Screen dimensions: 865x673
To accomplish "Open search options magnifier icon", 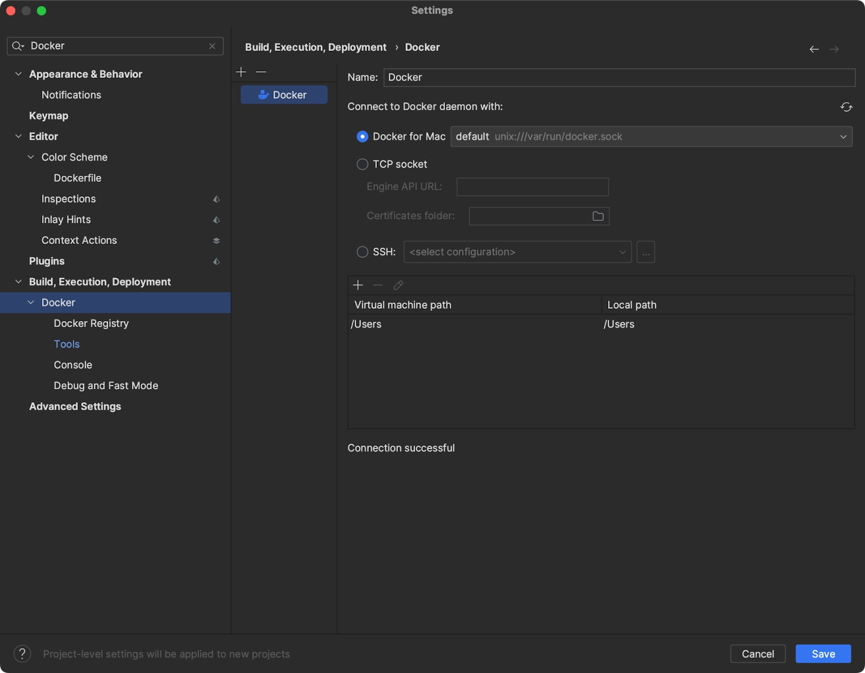I will tap(18, 46).
